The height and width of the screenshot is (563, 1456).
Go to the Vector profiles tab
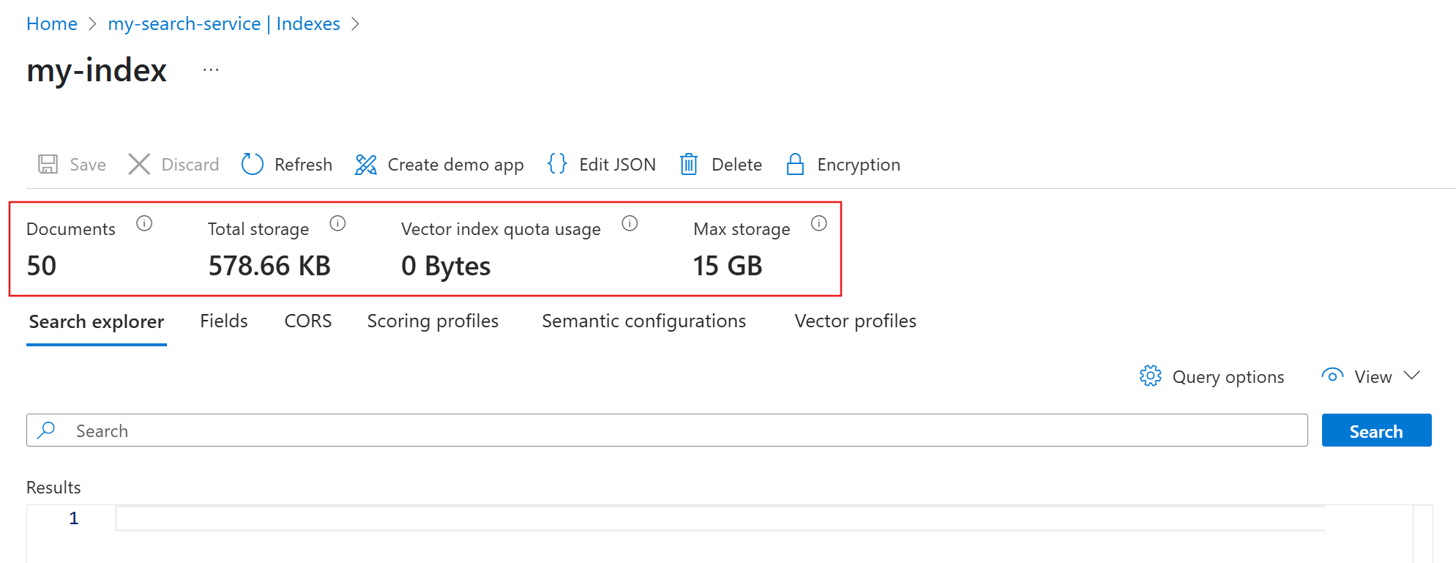pos(855,321)
